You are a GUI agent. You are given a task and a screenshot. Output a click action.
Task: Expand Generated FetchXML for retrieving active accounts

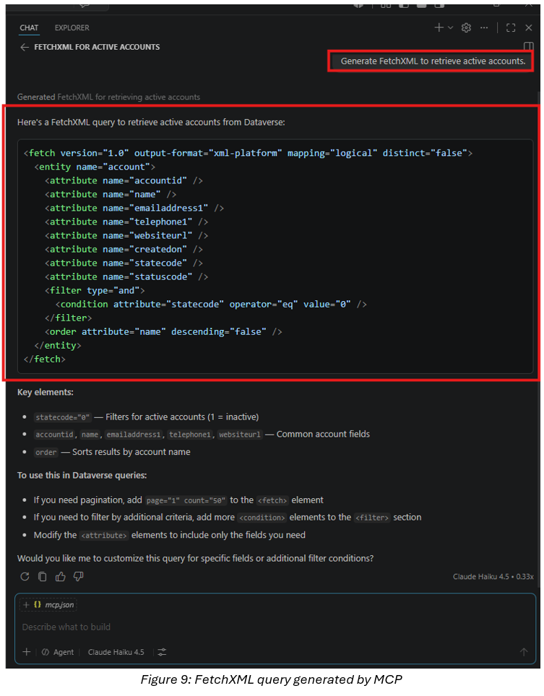point(108,97)
